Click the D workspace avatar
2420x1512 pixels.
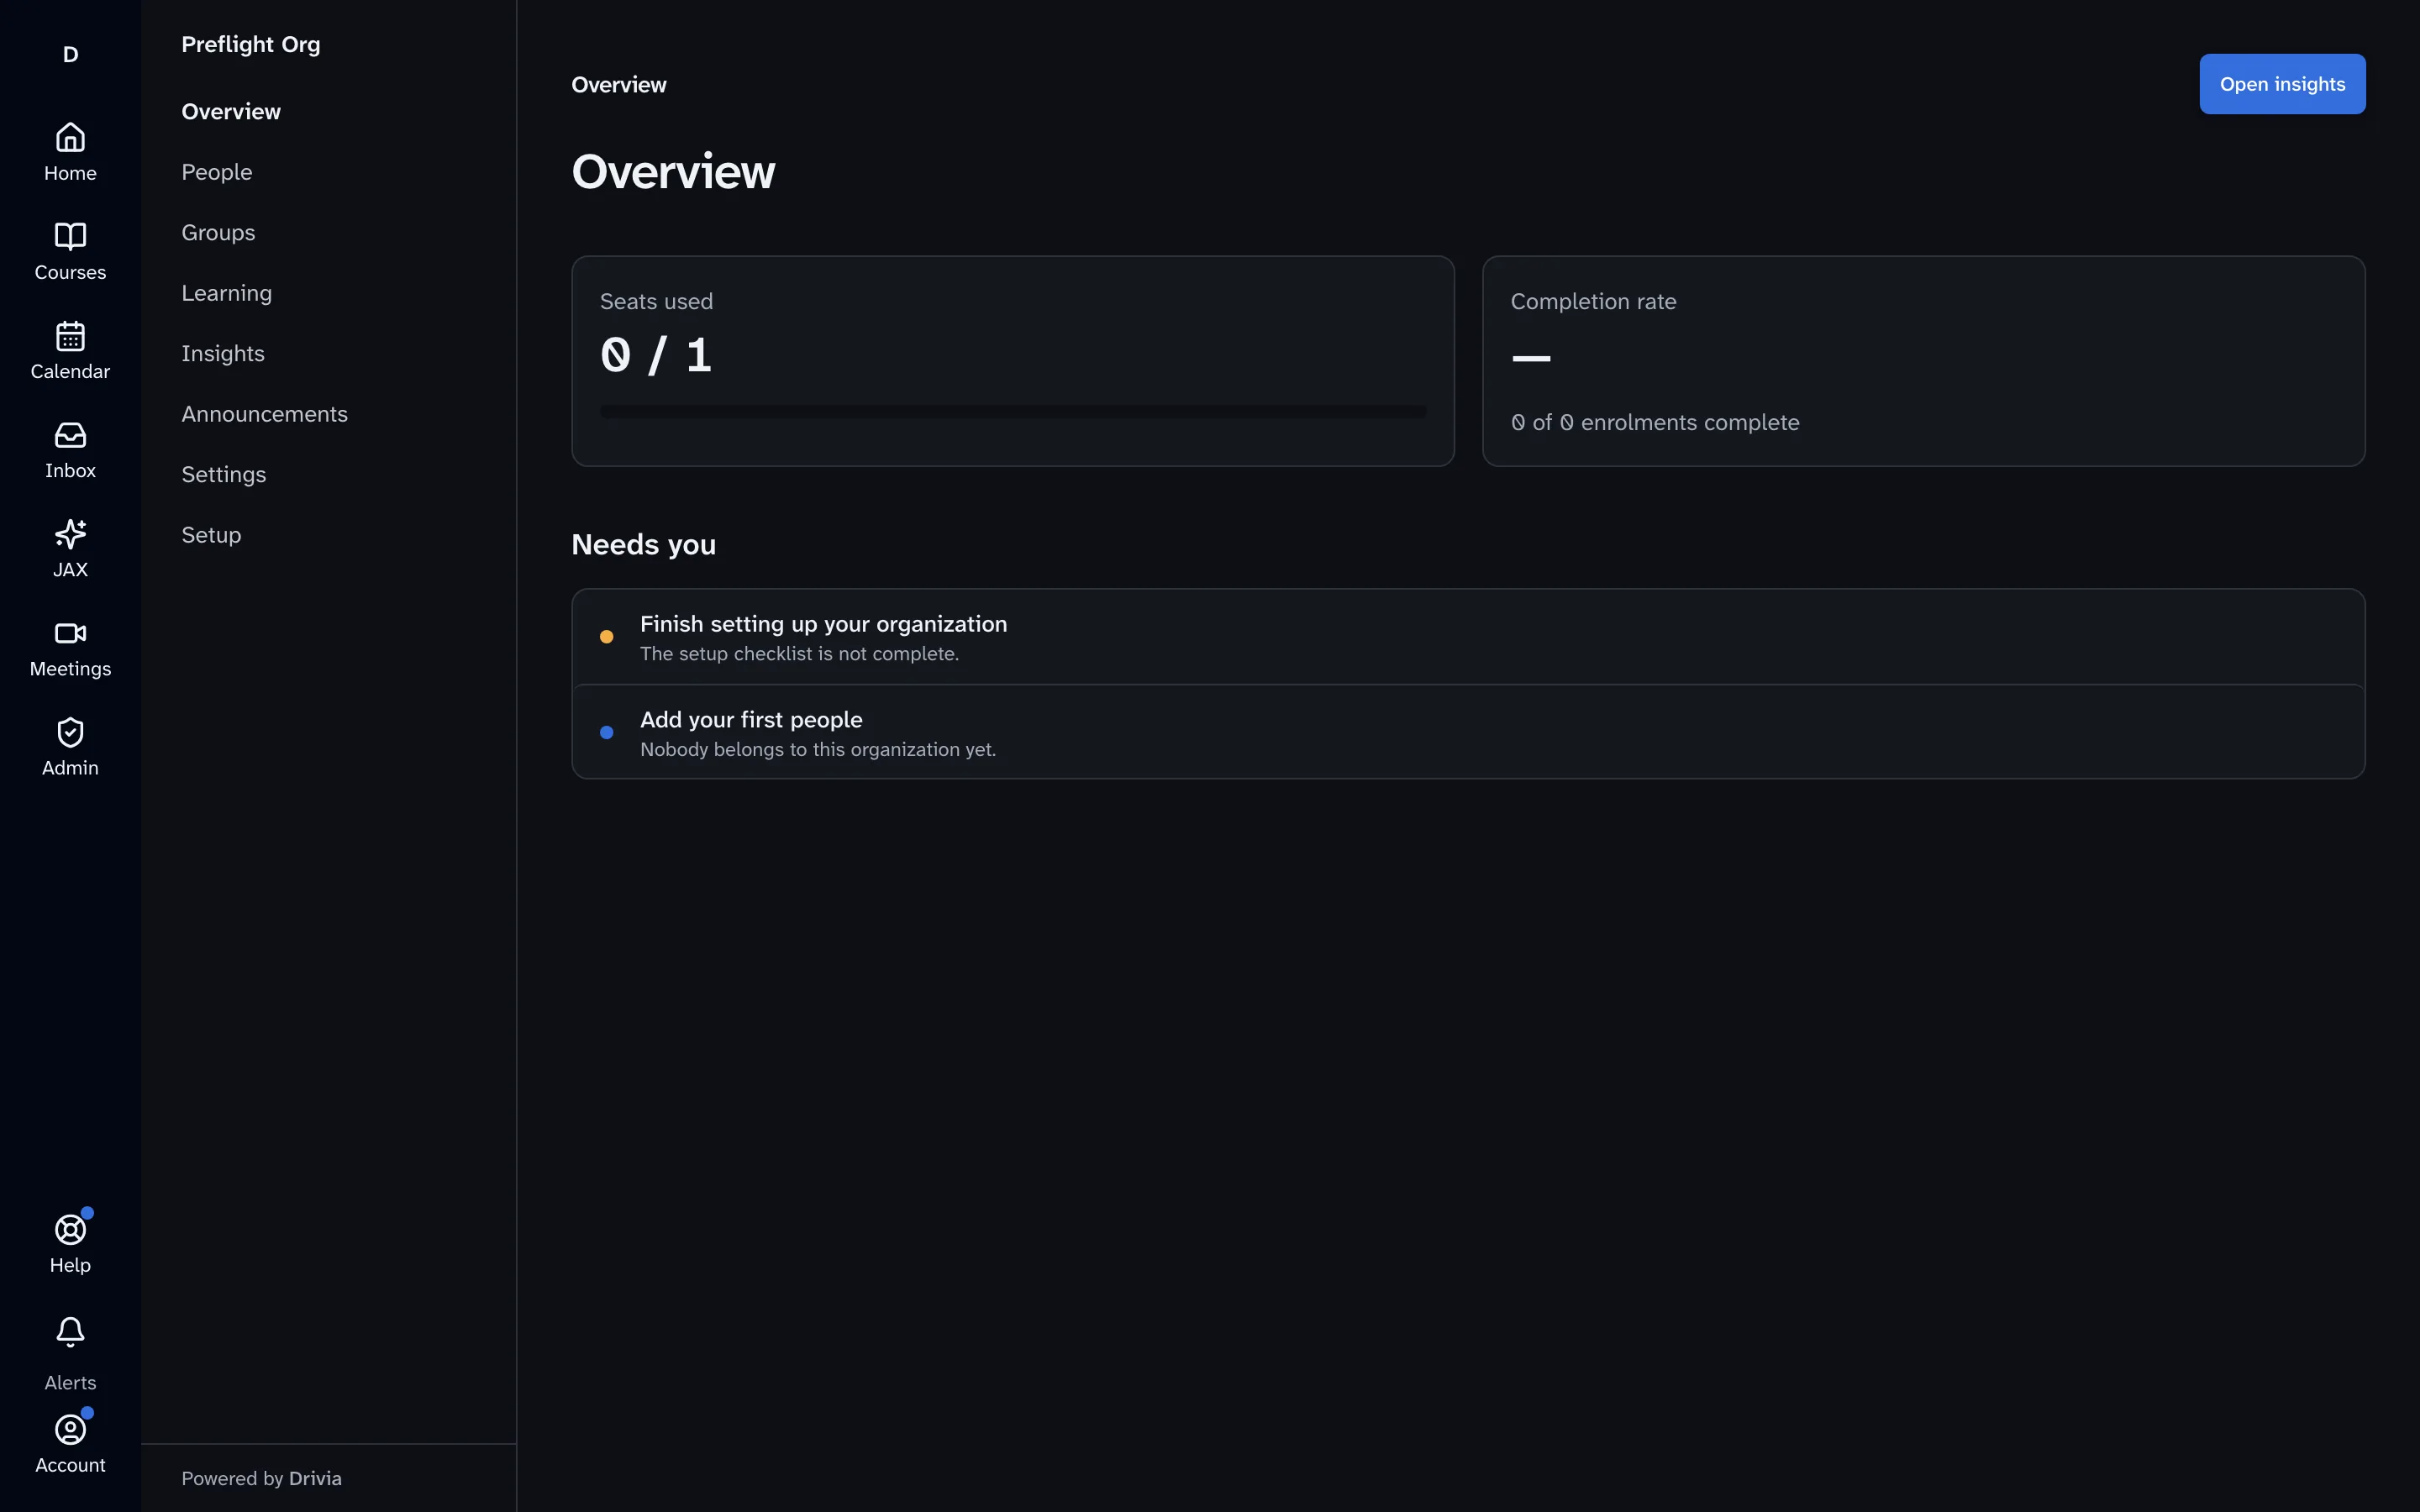pos(70,54)
